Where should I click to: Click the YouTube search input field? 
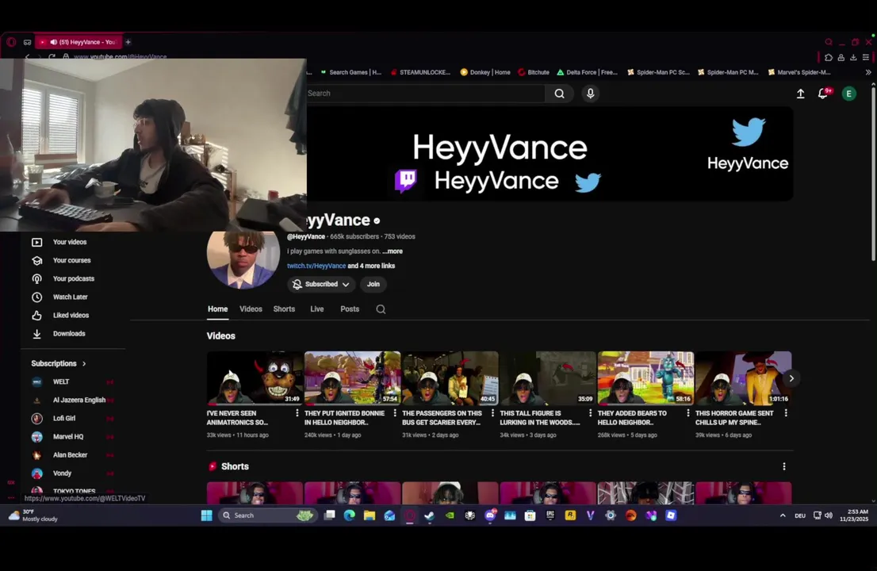pos(425,94)
